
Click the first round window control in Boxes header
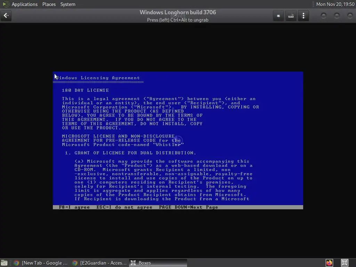[x=324, y=15]
